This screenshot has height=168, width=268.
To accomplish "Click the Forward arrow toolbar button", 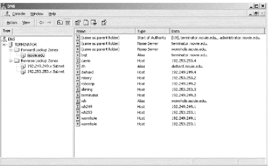I will click(x=49, y=23).
